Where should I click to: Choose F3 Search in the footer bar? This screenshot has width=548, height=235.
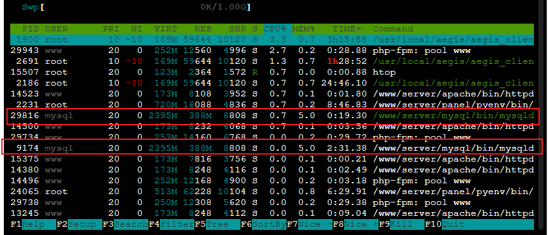tap(125, 225)
